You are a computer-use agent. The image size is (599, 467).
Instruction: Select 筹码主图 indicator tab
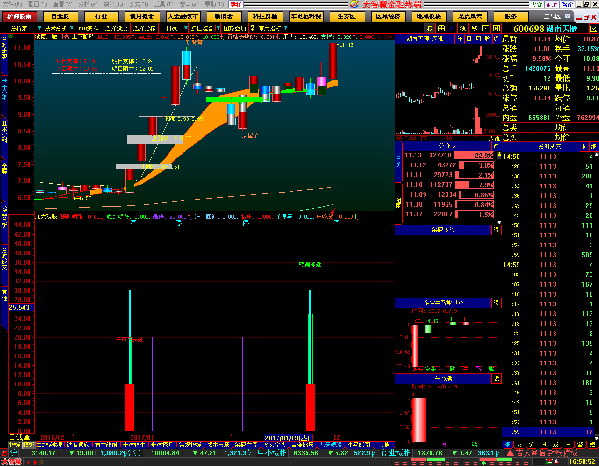coord(246,445)
